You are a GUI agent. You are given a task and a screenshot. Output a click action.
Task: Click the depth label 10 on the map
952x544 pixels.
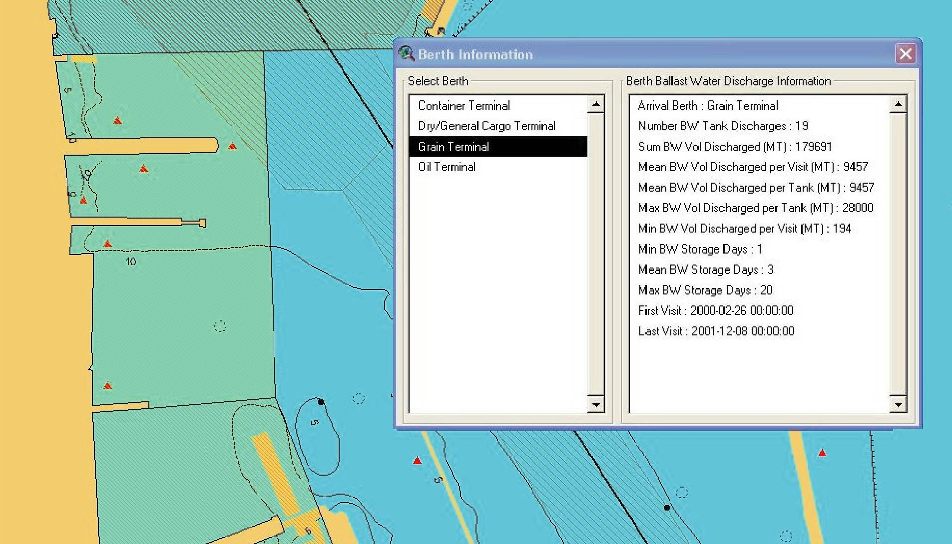click(131, 262)
